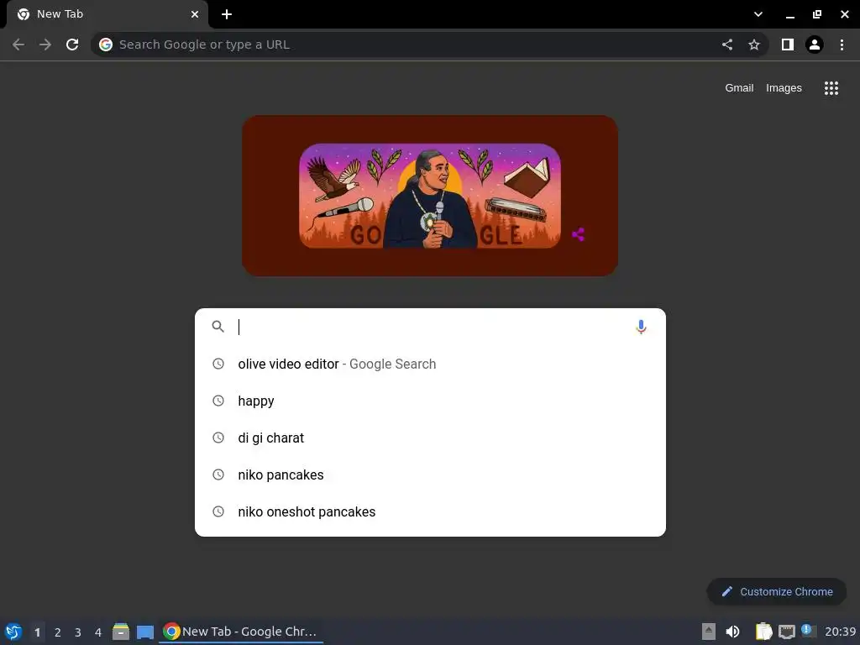Open Images link
The width and height of the screenshot is (860, 645).
pos(784,87)
